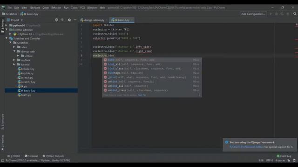
Task: Click the locate/scroll from source icon in Project panel
Action: tap(56, 20)
